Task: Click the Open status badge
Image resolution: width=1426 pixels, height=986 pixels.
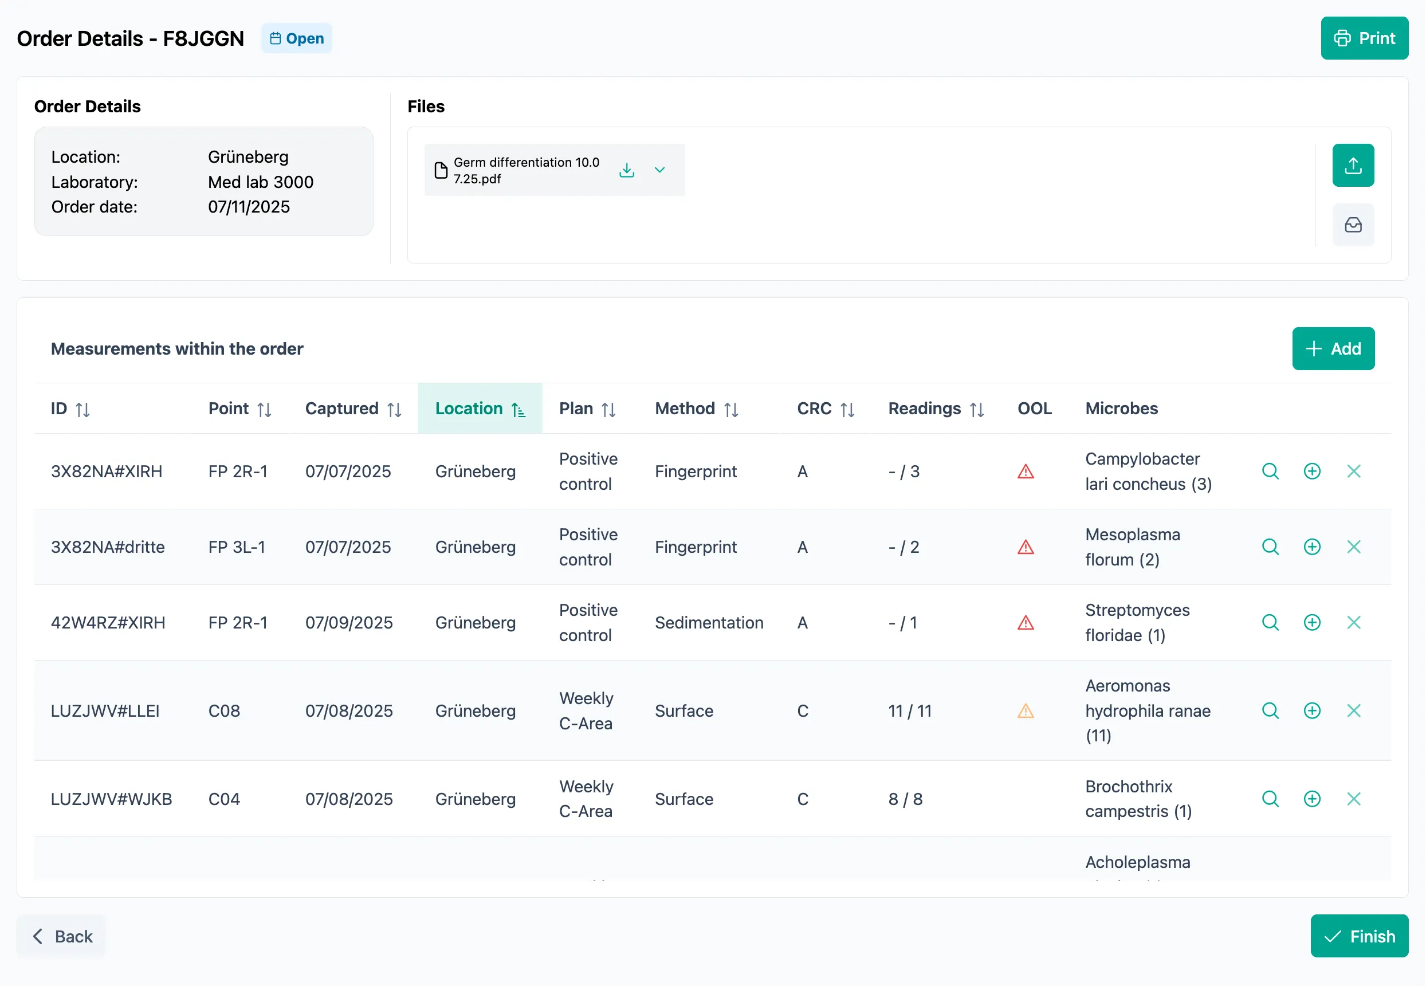Action: pos(297,38)
